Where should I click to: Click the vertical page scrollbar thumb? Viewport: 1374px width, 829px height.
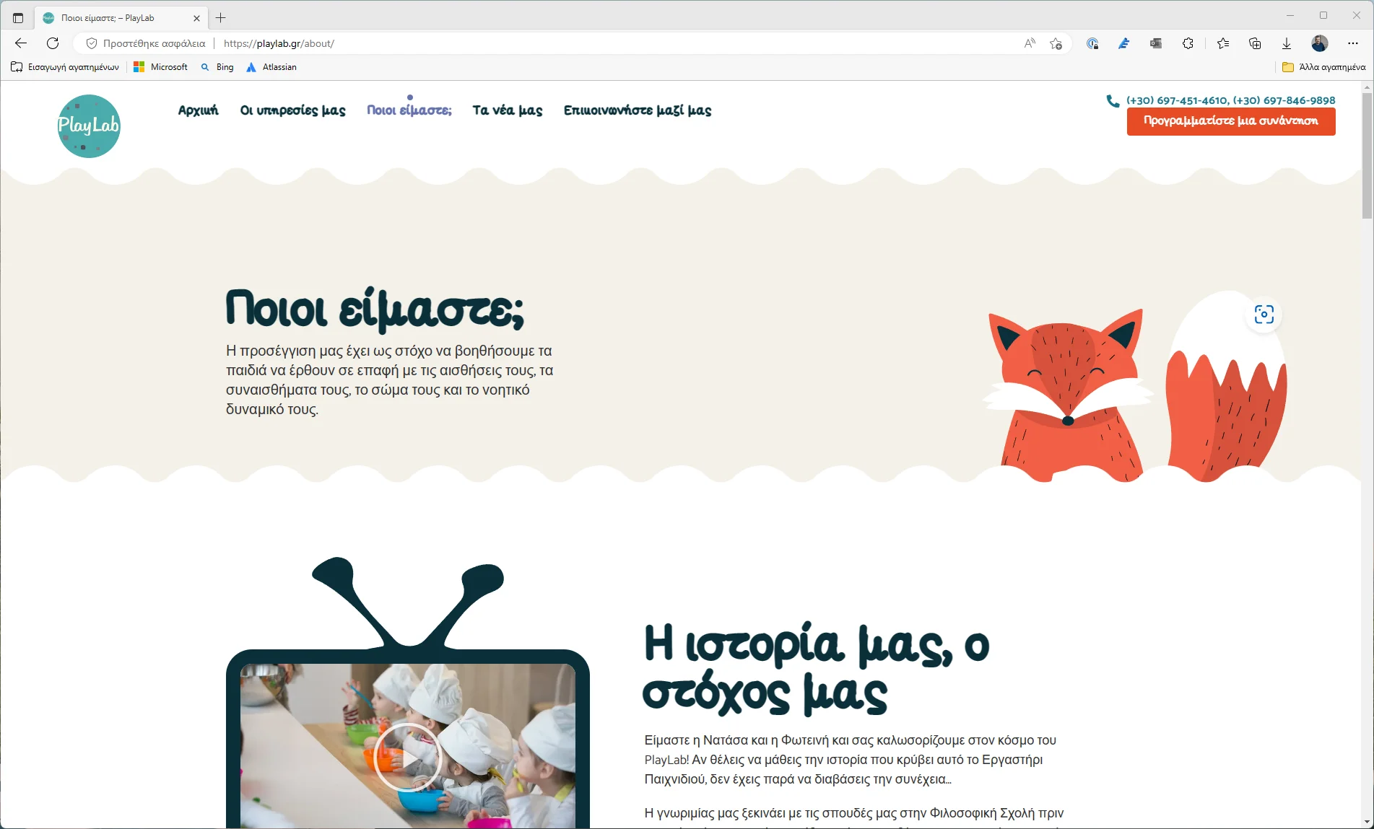pyautogui.click(x=1367, y=155)
